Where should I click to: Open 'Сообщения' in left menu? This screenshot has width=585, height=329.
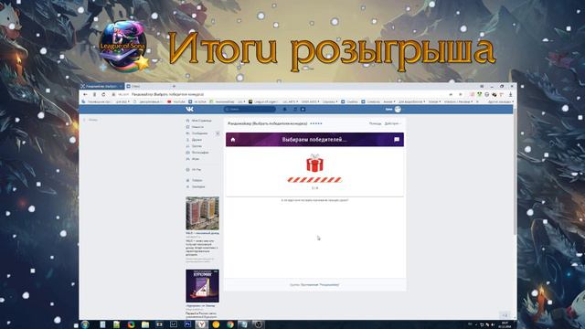point(199,133)
